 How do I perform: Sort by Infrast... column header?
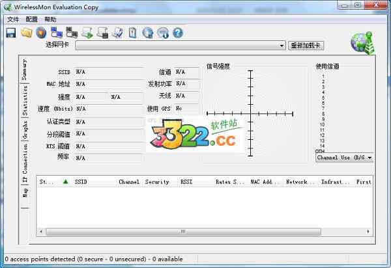[335, 182]
